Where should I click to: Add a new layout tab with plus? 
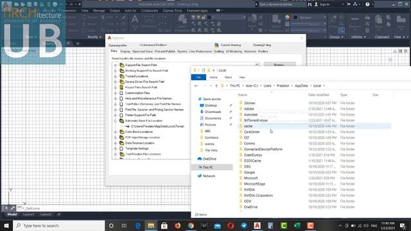(x=58, y=214)
